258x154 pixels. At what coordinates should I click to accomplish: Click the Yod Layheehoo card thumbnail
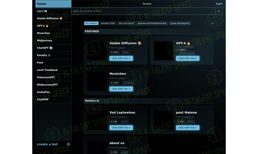(x=97, y=120)
